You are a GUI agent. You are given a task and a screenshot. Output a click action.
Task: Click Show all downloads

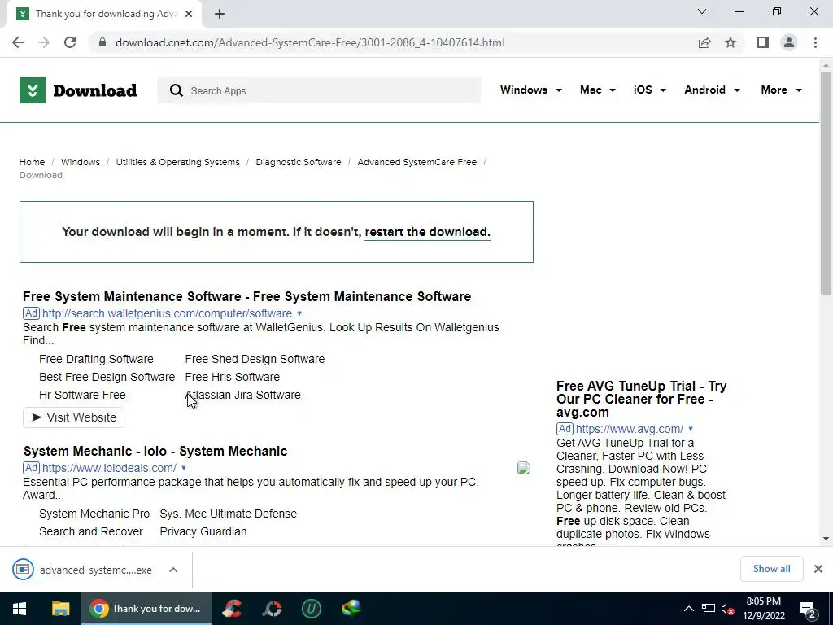771,569
